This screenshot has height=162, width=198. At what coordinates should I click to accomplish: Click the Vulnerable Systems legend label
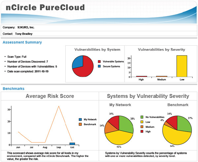pyautogui.click(x=113, y=61)
